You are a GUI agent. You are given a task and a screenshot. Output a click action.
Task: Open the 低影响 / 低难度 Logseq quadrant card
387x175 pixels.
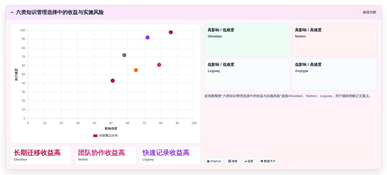point(247,75)
